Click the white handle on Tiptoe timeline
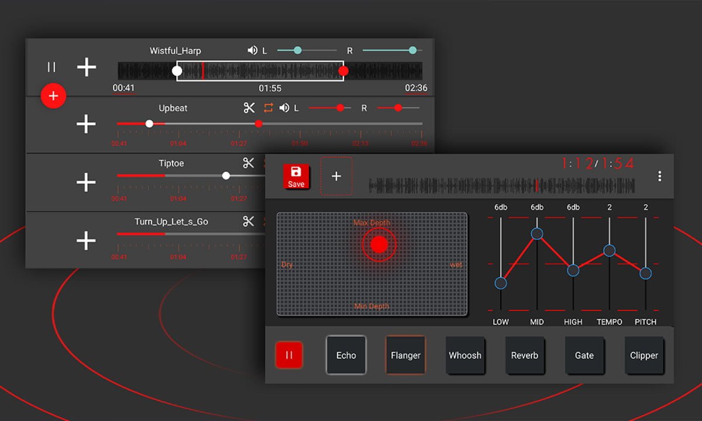This screenshot has height=421, width=702. (226, 175)
